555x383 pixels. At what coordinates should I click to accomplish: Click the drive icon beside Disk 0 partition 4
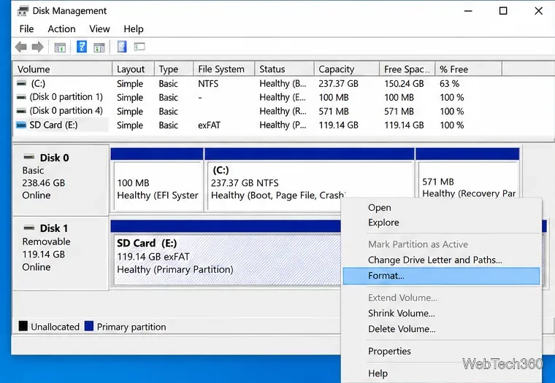pos(22,111)
